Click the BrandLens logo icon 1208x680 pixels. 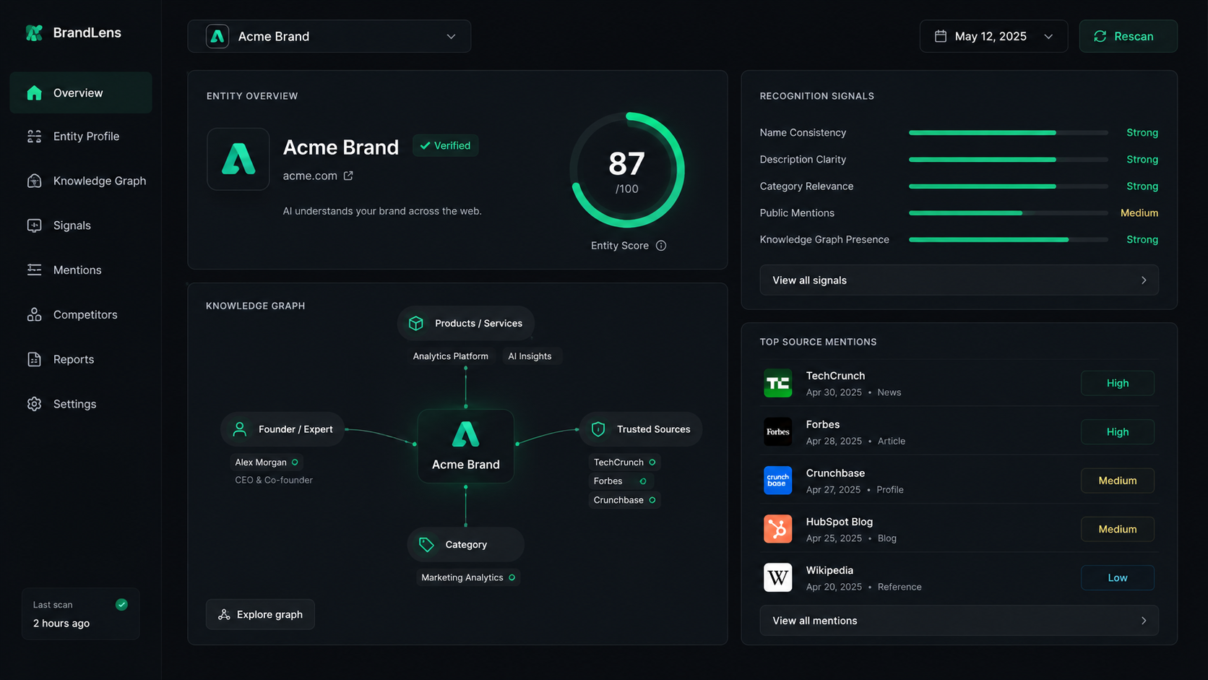coord(34,33)
